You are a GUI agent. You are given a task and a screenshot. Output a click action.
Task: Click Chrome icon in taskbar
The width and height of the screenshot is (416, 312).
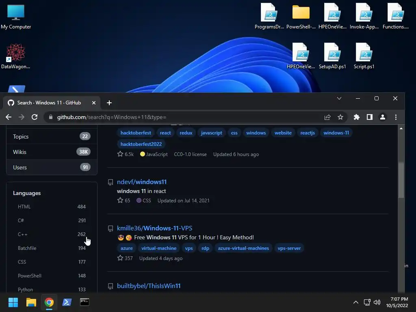(49, 302)
